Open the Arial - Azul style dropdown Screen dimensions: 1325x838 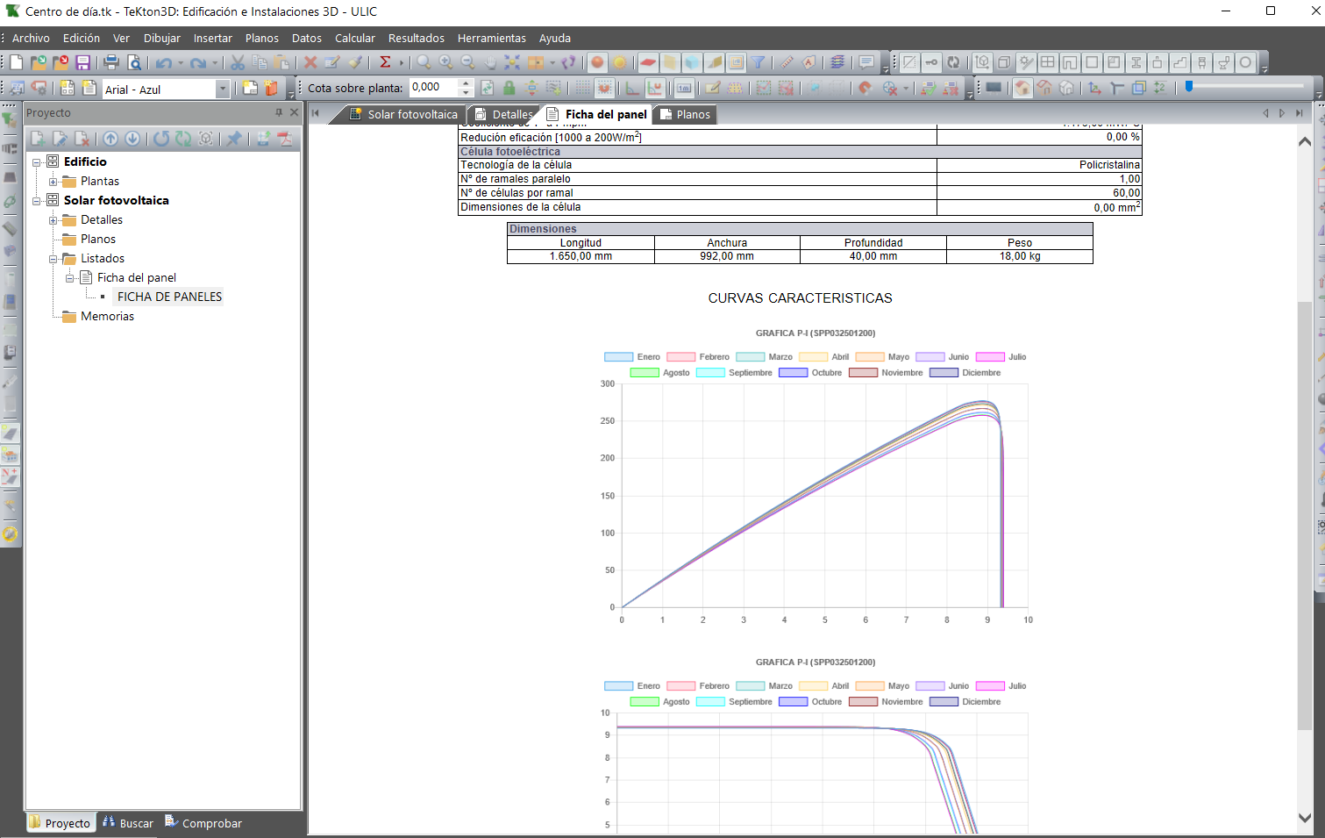[x=223, y=89]
